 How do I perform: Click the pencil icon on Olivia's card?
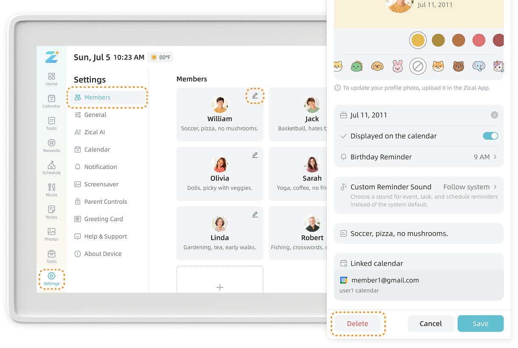click(255, 155)
